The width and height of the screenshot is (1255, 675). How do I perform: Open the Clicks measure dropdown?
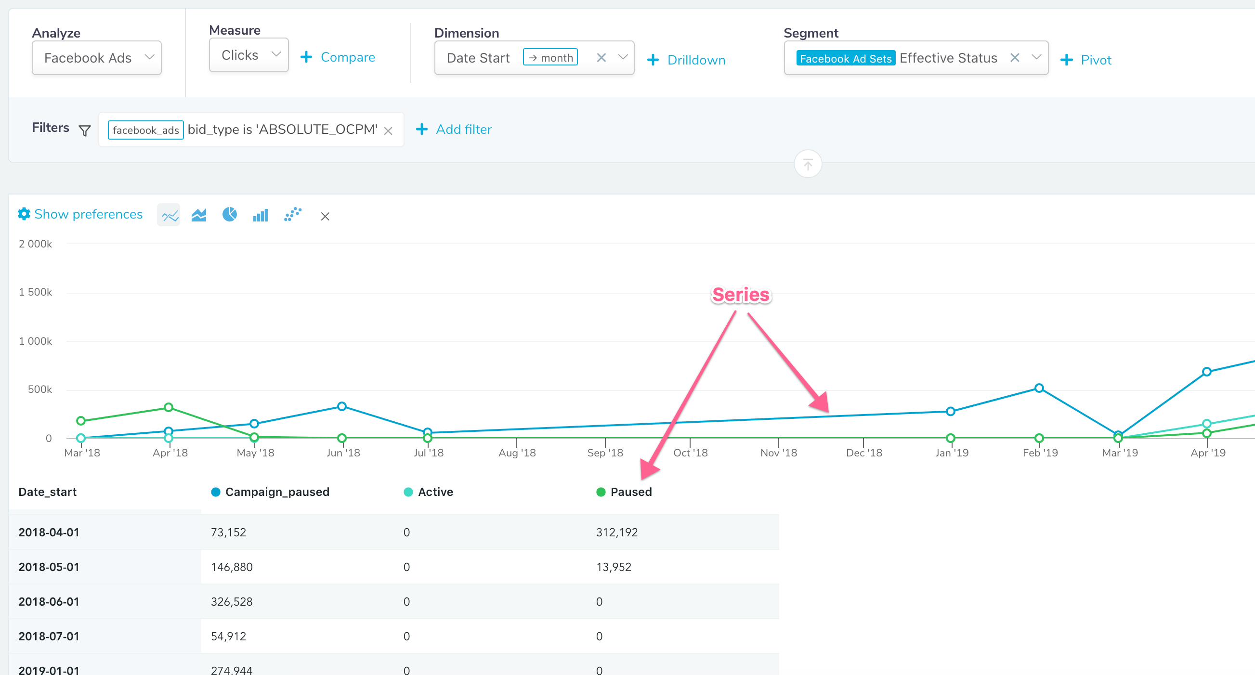coord(248,55)
